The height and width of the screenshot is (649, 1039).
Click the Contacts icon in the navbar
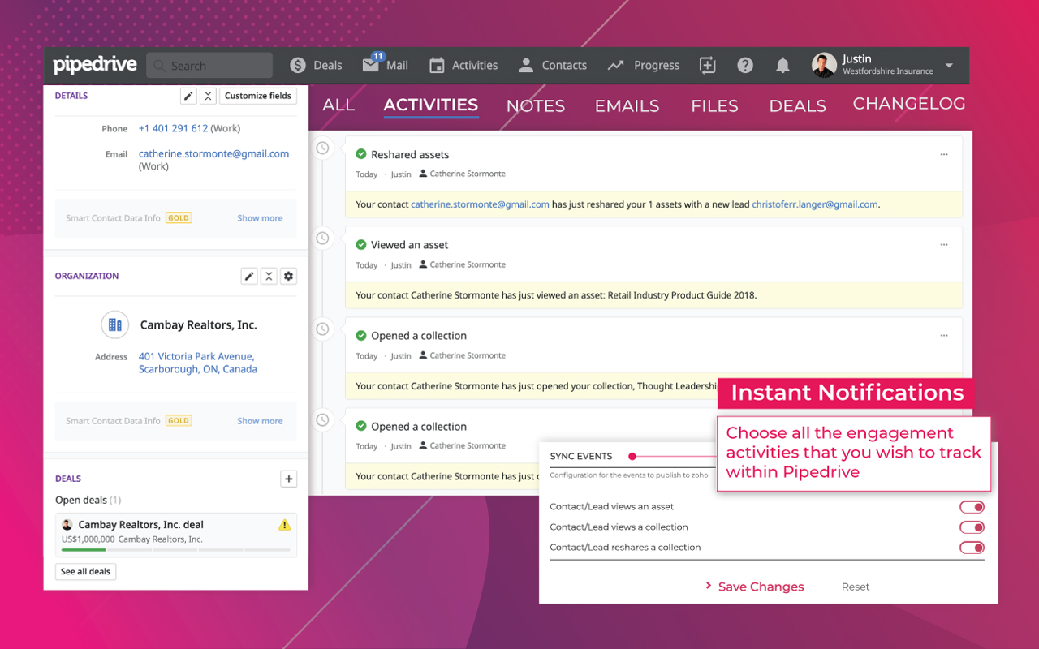tap(528, 65)
